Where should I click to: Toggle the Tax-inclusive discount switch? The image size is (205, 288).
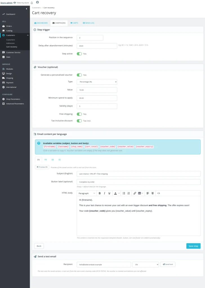pos(79,121)
